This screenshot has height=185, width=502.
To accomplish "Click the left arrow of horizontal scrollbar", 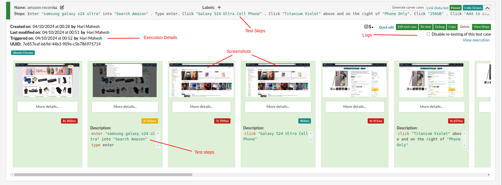I will pos(12,175).
